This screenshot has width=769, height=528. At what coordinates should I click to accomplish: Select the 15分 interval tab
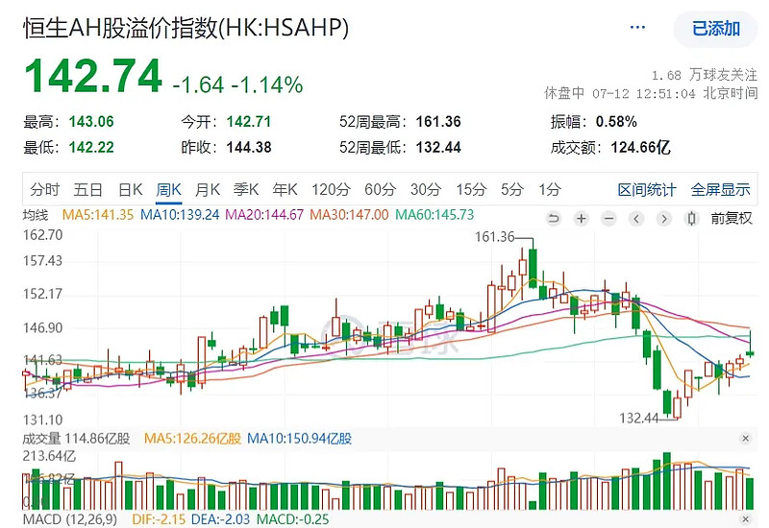471,189
